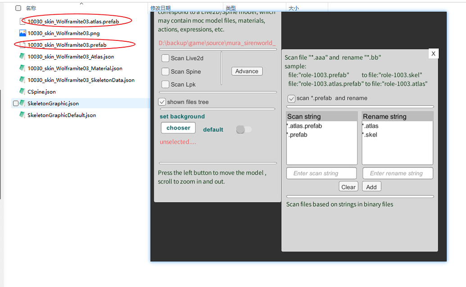Viewport: 466px width, 287px height.
Task: Click the SkeletonGraphicDefault.json file icon
Action: pyautogui.click(x=23, y=115)
